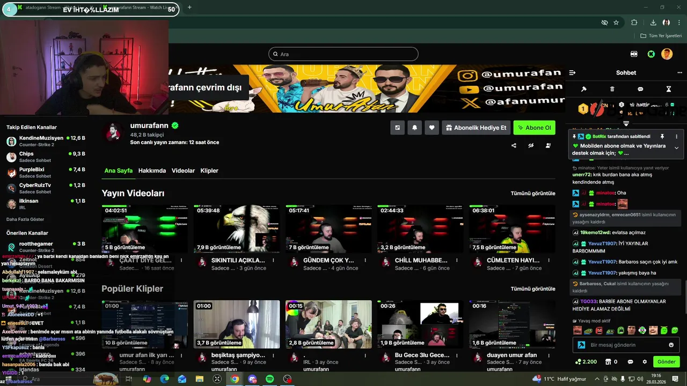Screen dimensions: 687x386
Task: Open the 05:17:41 stream video thumbnail
Action: point(328,229)
